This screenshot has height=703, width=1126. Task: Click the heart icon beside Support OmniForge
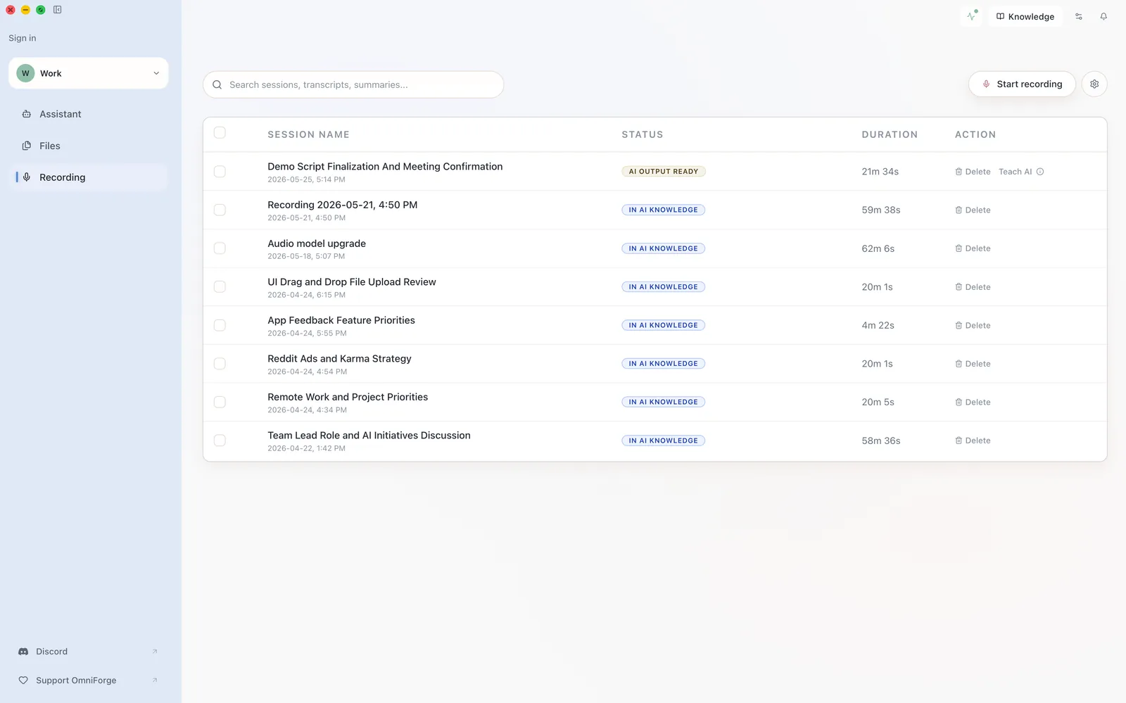point(23,680)
